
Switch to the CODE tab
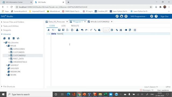click(52, 26)
